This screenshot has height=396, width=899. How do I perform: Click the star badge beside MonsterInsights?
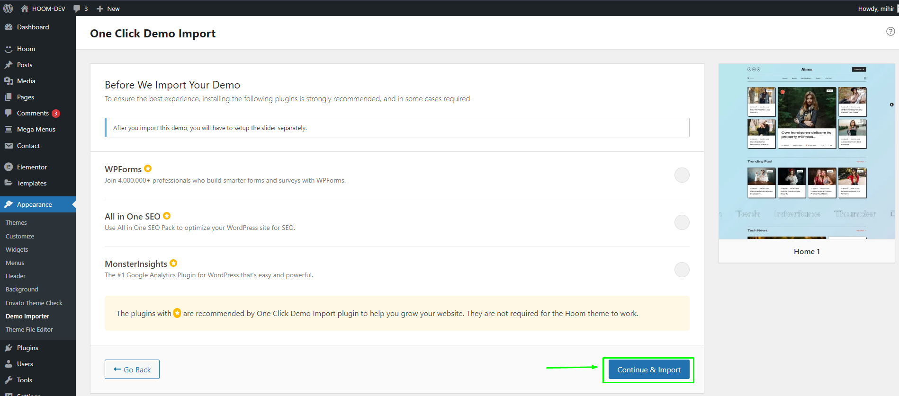[x=173, y=263]
